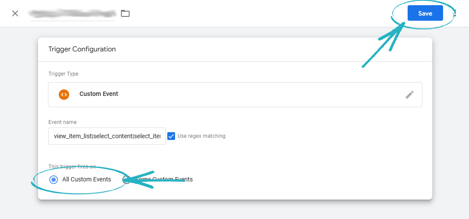Open the three-dot more actions menu
This screenshot has width=469, height=219.
455,13
